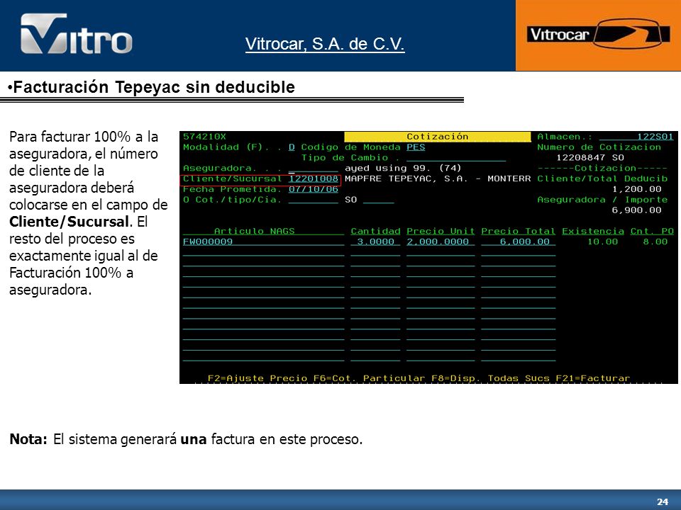Click the F2=Ajuste Precio function key label

[258, 378]
